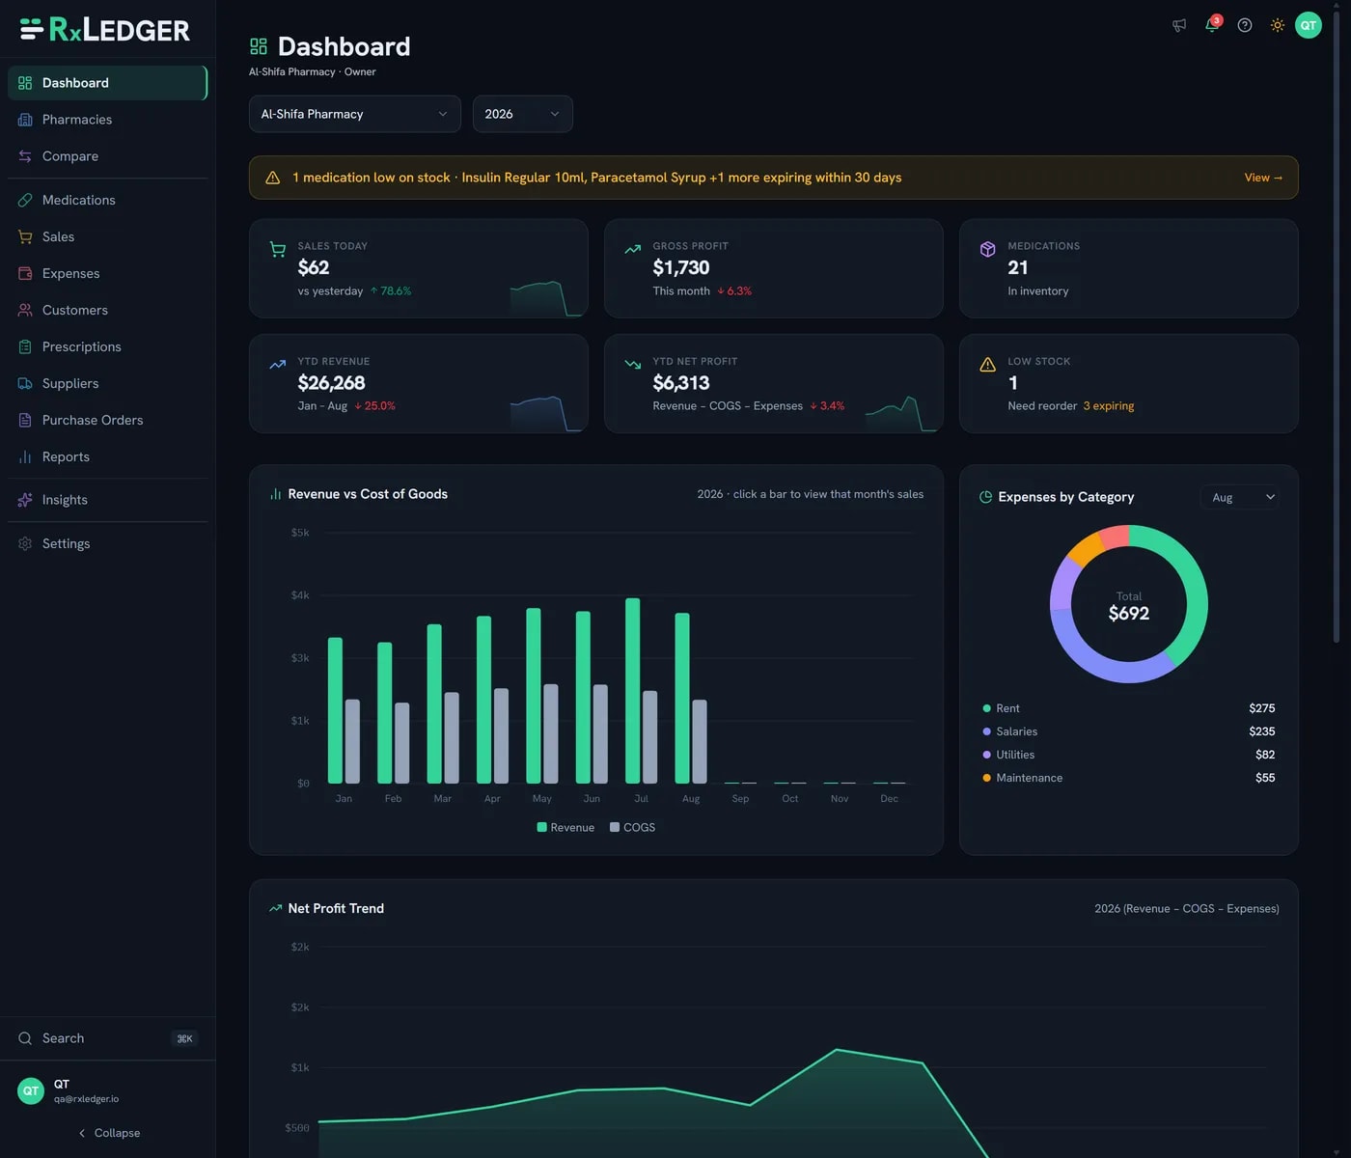Click the Salaries expense legend row
This screenshot has width=1351, height=1158.
point(1129,731)
